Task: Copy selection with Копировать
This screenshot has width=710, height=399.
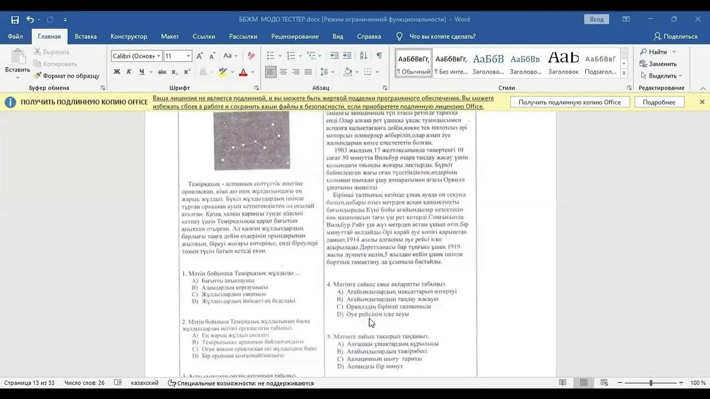Action: 55,64
